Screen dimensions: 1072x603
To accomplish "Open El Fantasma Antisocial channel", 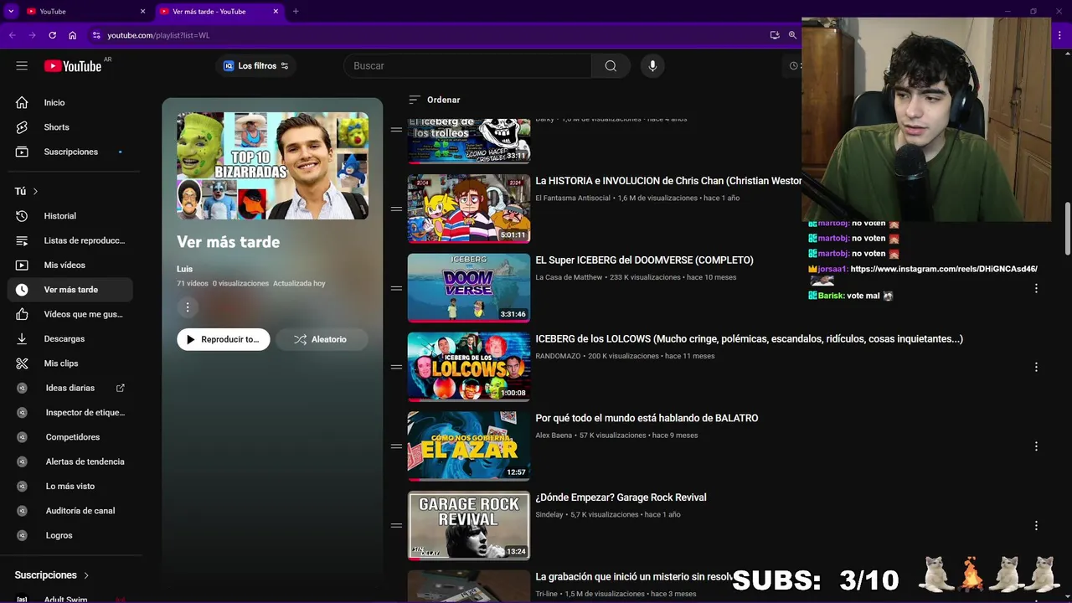I will coord(573,198).
